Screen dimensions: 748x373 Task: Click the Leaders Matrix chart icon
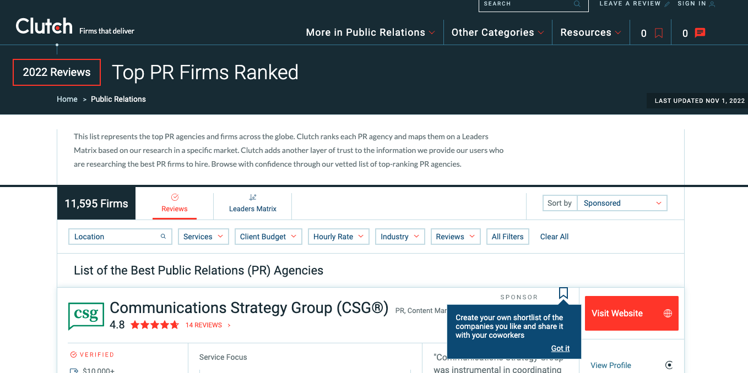[x=253, y=197]
